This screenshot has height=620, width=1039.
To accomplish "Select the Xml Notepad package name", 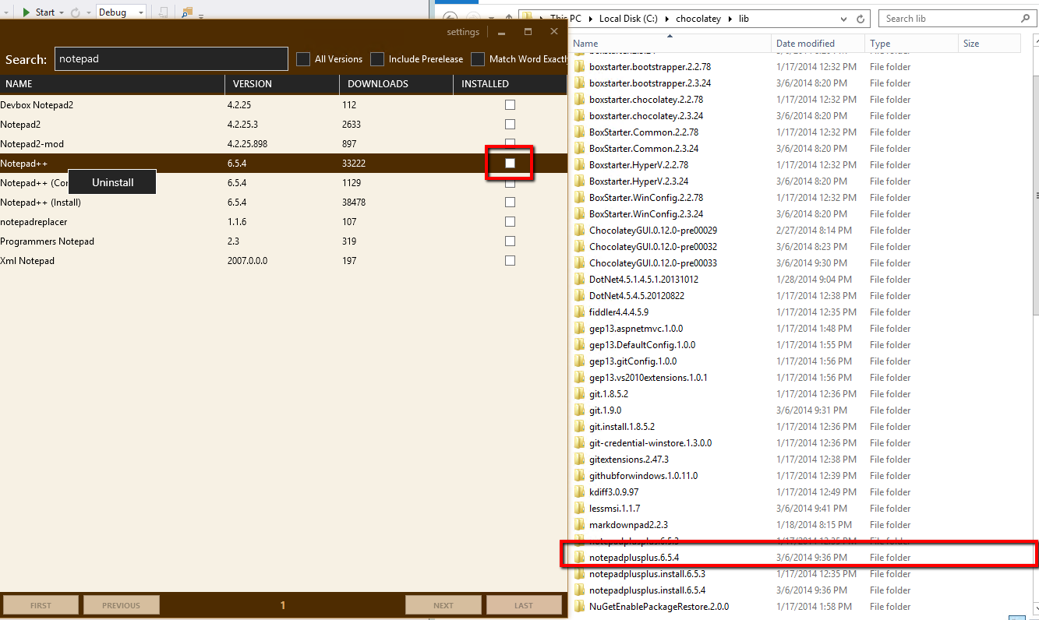I will pyautogui.click(x=27, y=261).
